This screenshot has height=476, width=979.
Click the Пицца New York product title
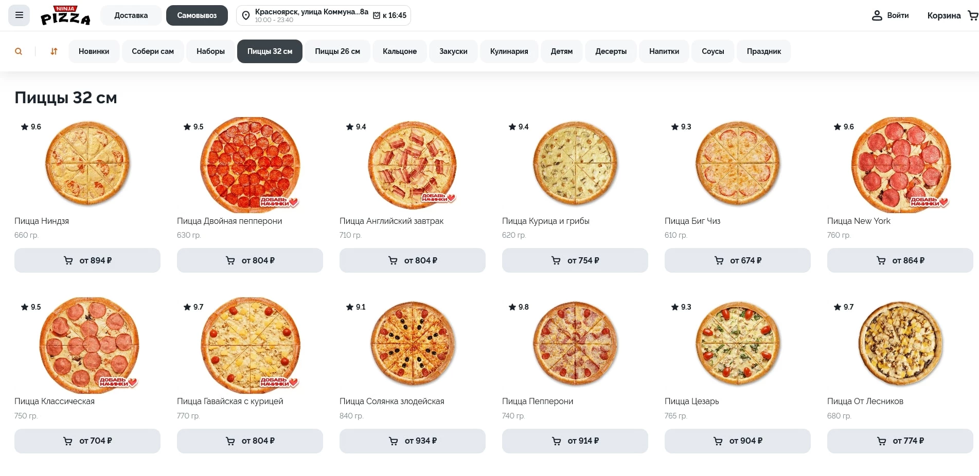tap(858, 221)
